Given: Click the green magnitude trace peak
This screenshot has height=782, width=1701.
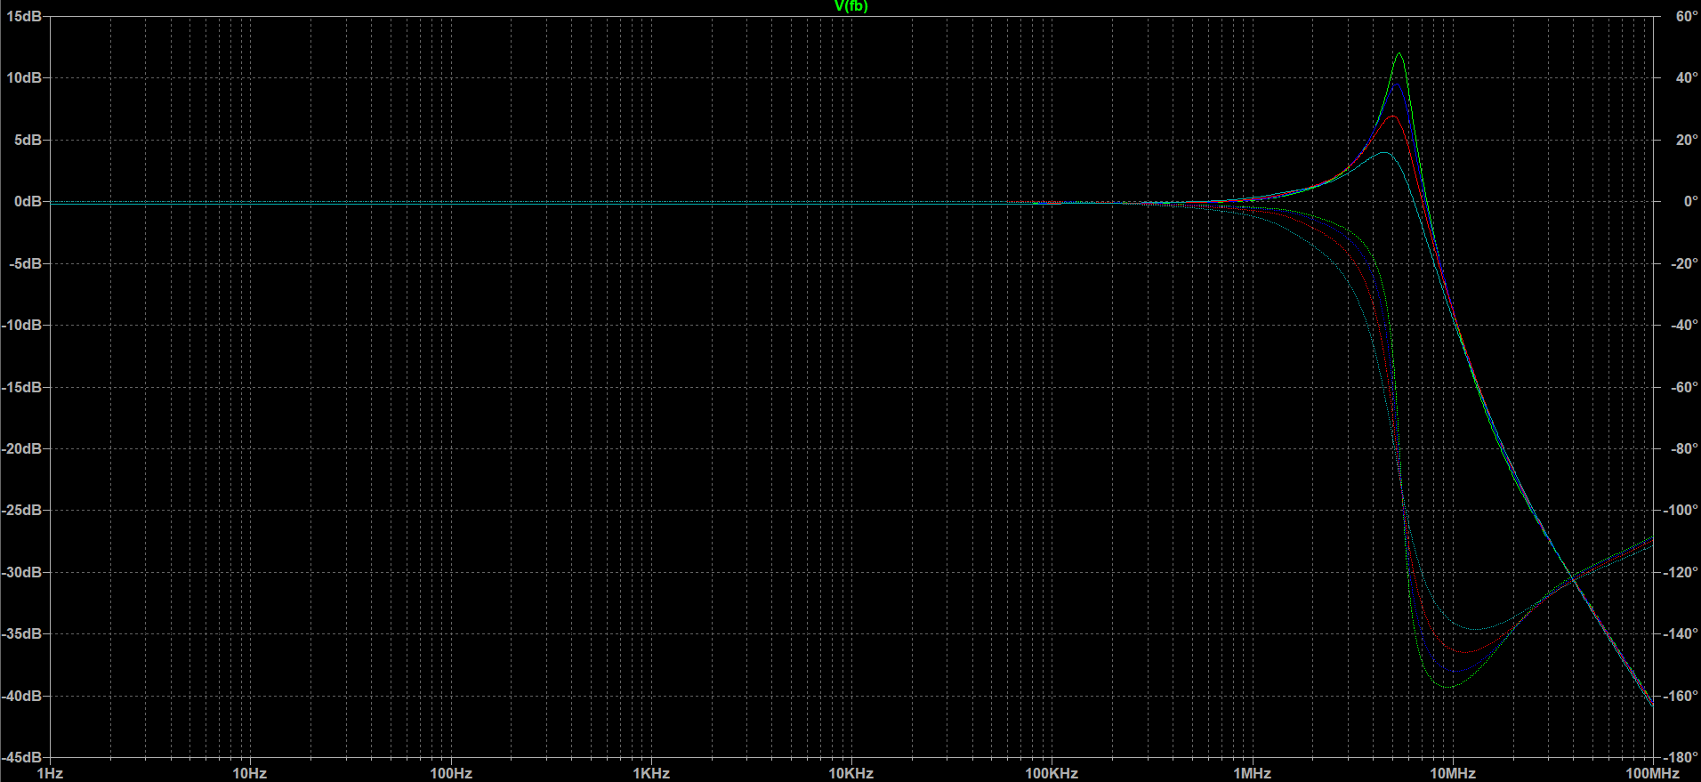Looking at the screenshot, I should tap(1399, 53).
